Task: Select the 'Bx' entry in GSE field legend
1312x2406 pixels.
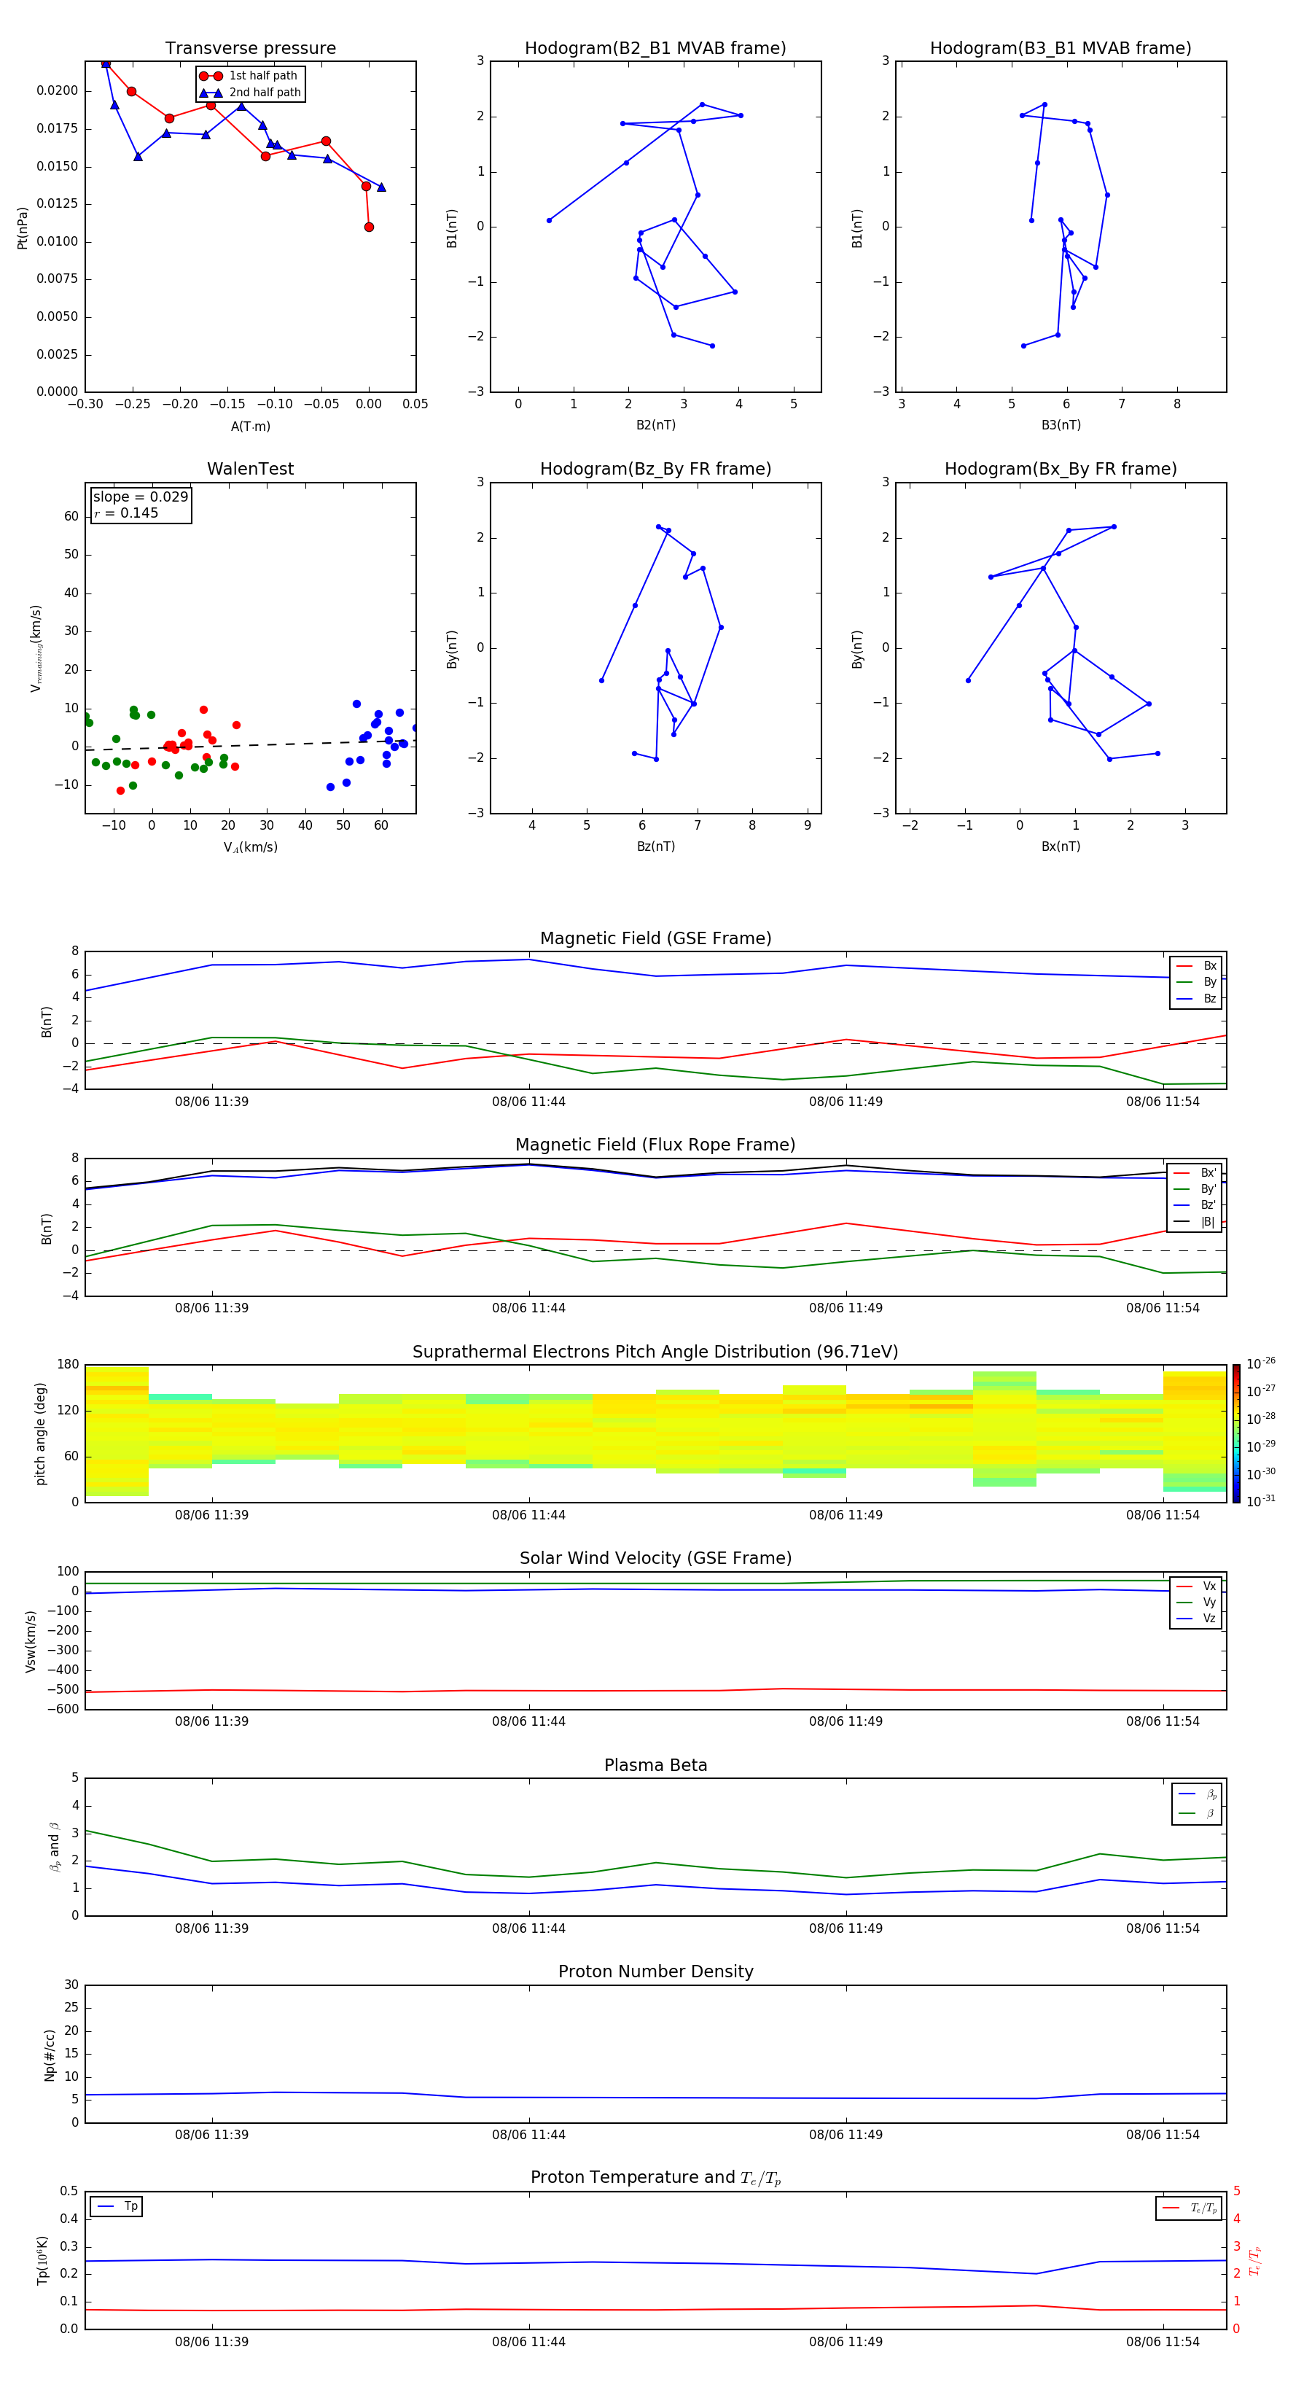Action: click(1196, 966)
